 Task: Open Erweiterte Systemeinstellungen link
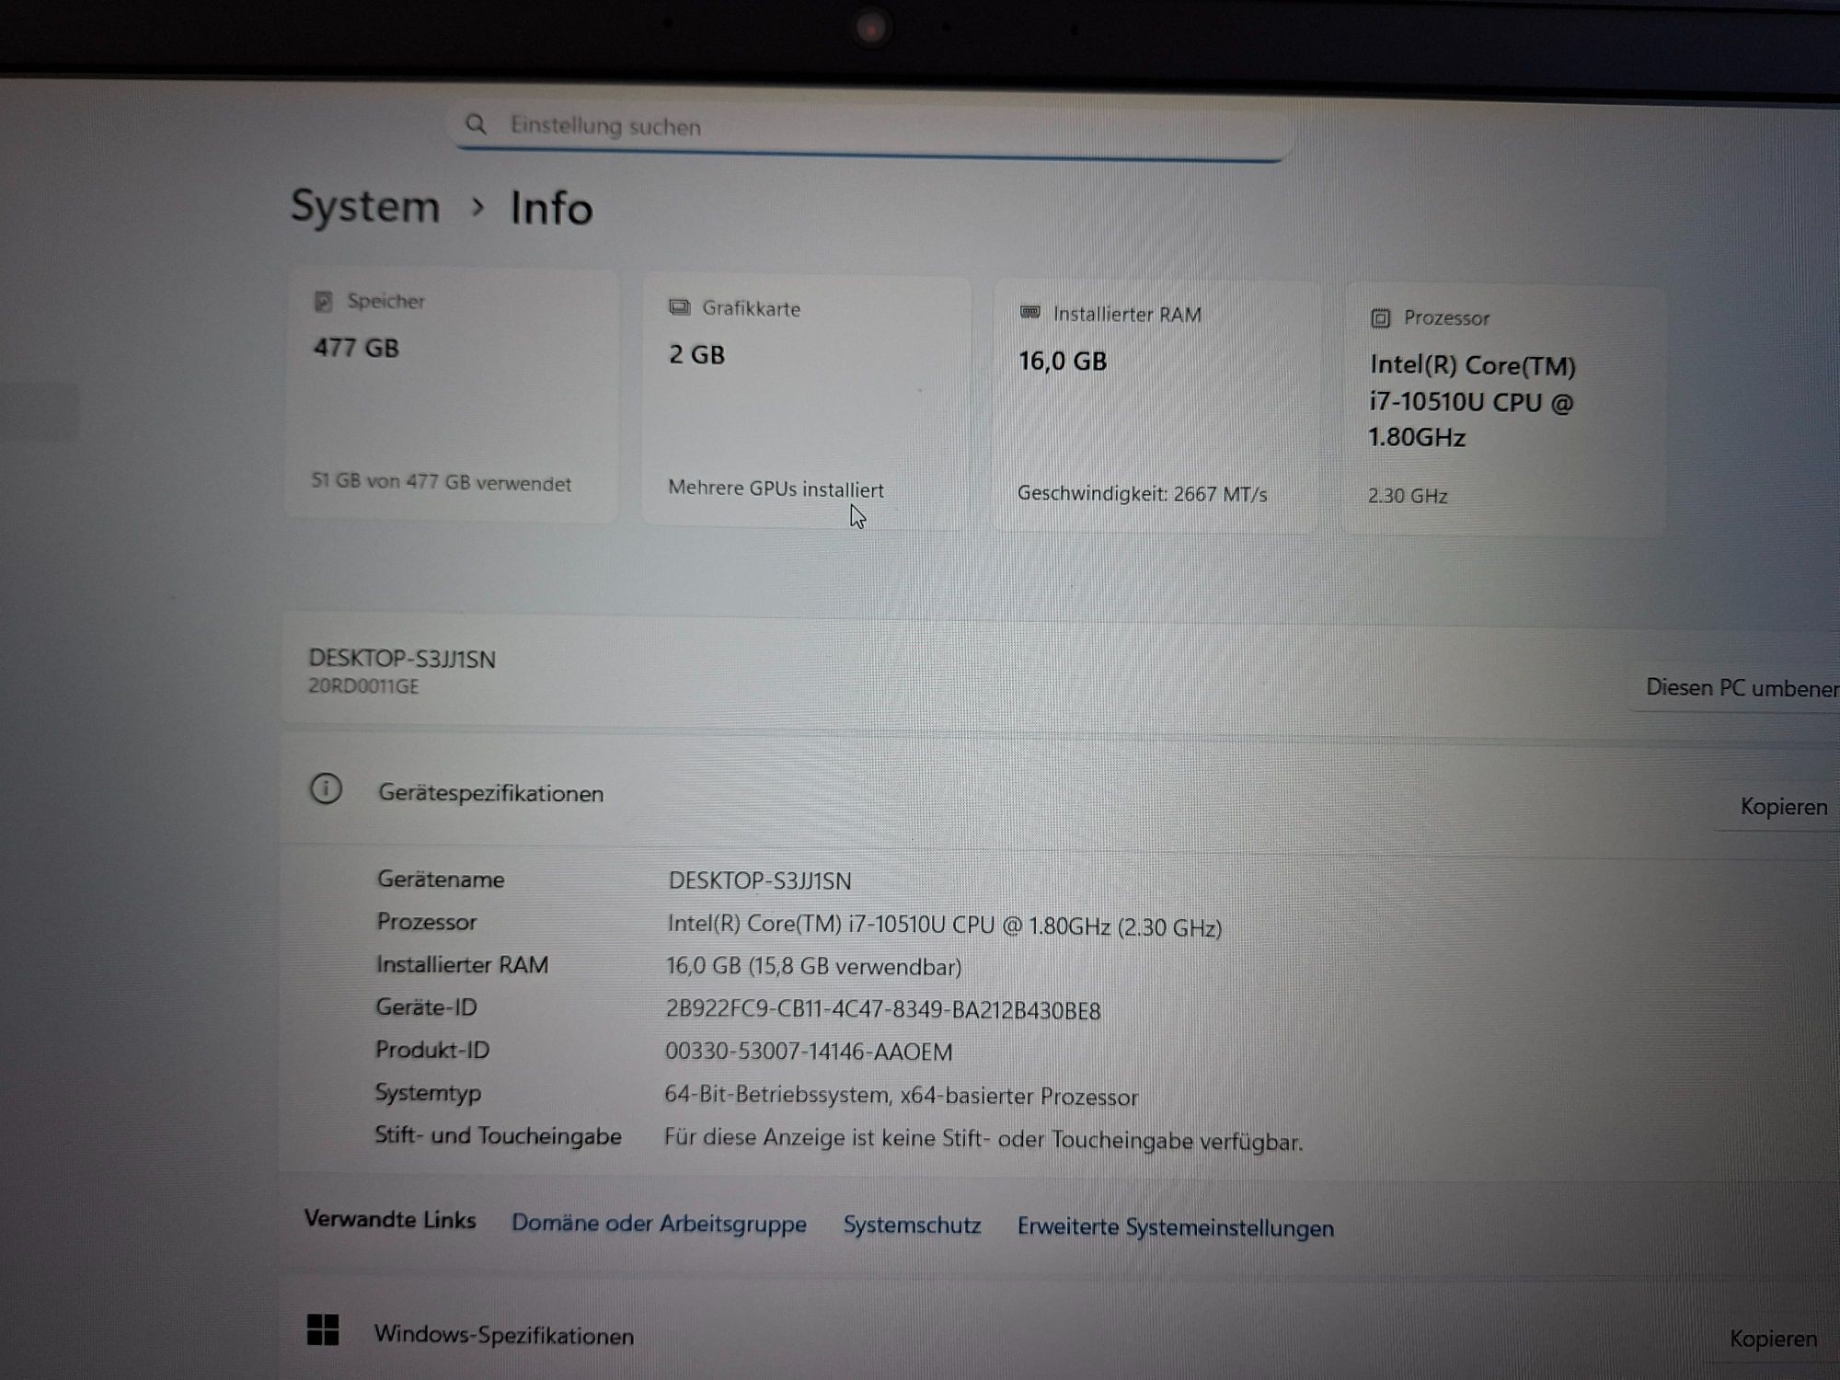coord(1175,1227)
